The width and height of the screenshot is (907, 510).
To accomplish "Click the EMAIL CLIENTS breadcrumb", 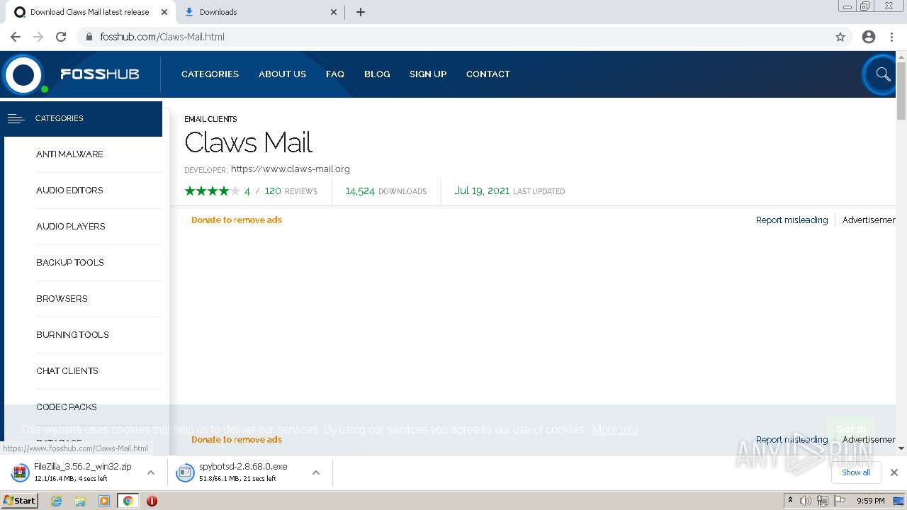I will point(210,119).
